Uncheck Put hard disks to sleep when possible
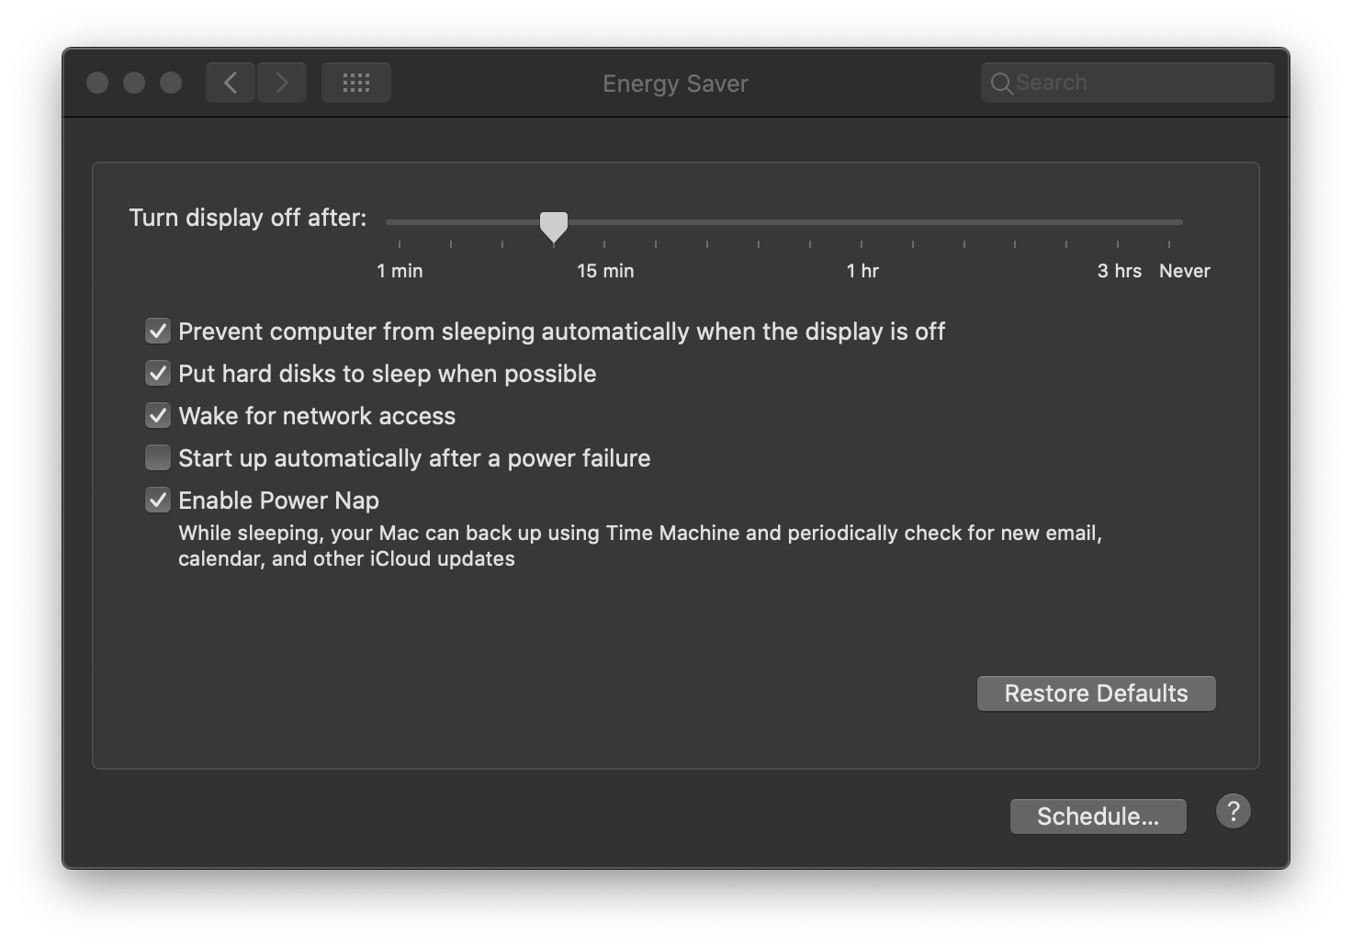 (157, 373)
